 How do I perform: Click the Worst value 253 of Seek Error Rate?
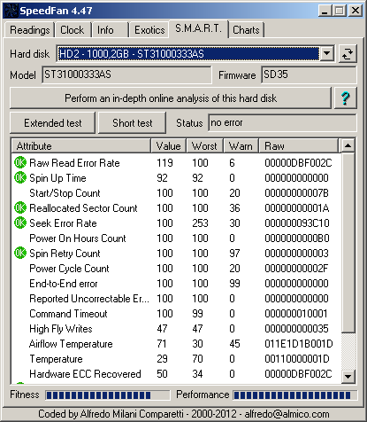tap(200, 223)
